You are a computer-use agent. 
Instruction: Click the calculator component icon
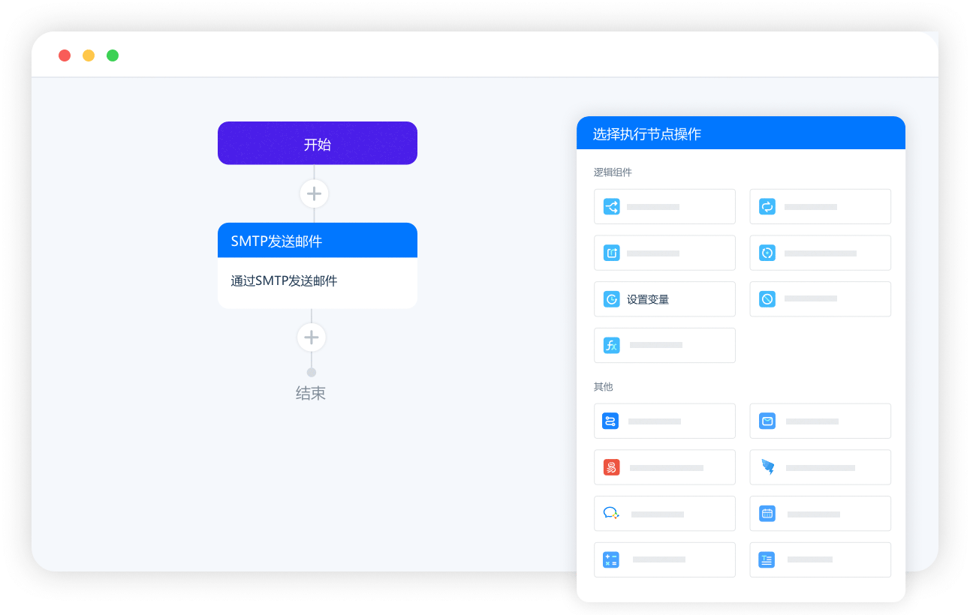click(610, 559)
